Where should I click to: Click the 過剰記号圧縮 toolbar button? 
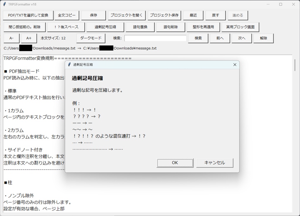coord(105,27)
